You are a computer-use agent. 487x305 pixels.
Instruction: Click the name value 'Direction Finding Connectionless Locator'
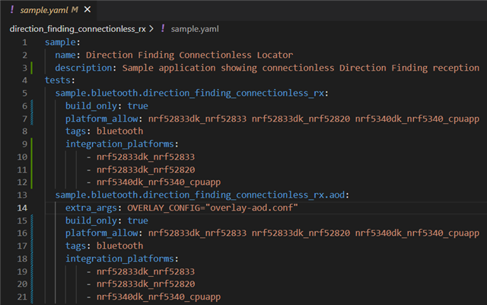click(x=189, y=55)
